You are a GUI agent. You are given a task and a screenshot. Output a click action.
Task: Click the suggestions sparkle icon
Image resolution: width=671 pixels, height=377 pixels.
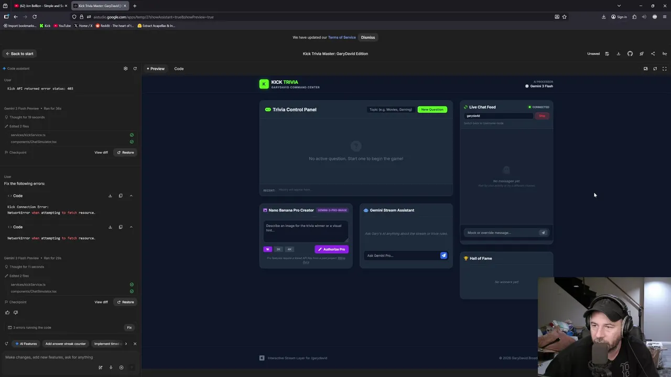(6, 344)
